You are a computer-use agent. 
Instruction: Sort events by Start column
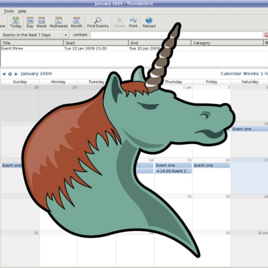[96, 43]
